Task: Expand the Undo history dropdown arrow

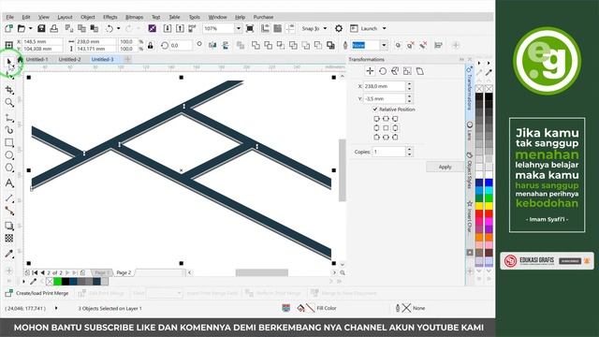Action: point(119,28)
